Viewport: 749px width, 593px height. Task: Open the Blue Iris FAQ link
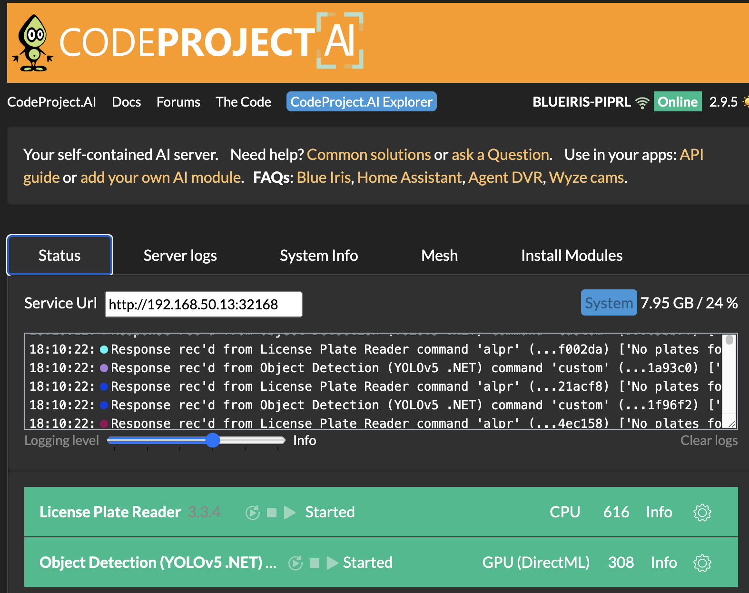click(324, 178)
